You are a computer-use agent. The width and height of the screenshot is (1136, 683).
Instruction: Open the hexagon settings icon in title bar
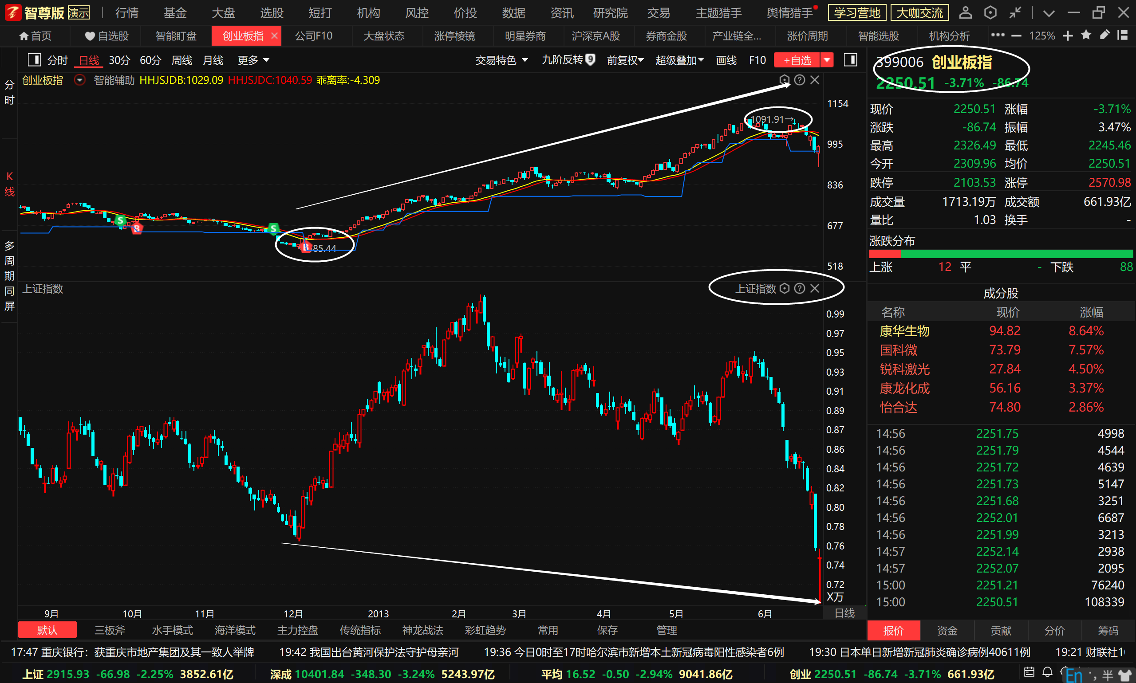pyautogui.click(x=990, y=12)
